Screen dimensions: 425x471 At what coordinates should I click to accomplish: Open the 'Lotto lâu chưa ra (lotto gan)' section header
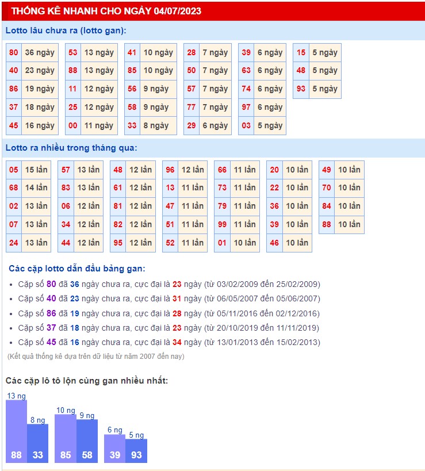(x=66, y=30)
